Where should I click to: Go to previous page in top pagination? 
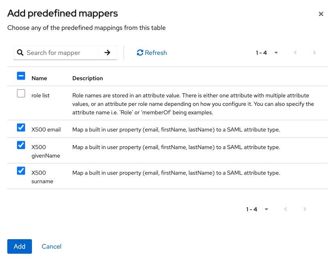pyautogui.click(x=295, y=53)
